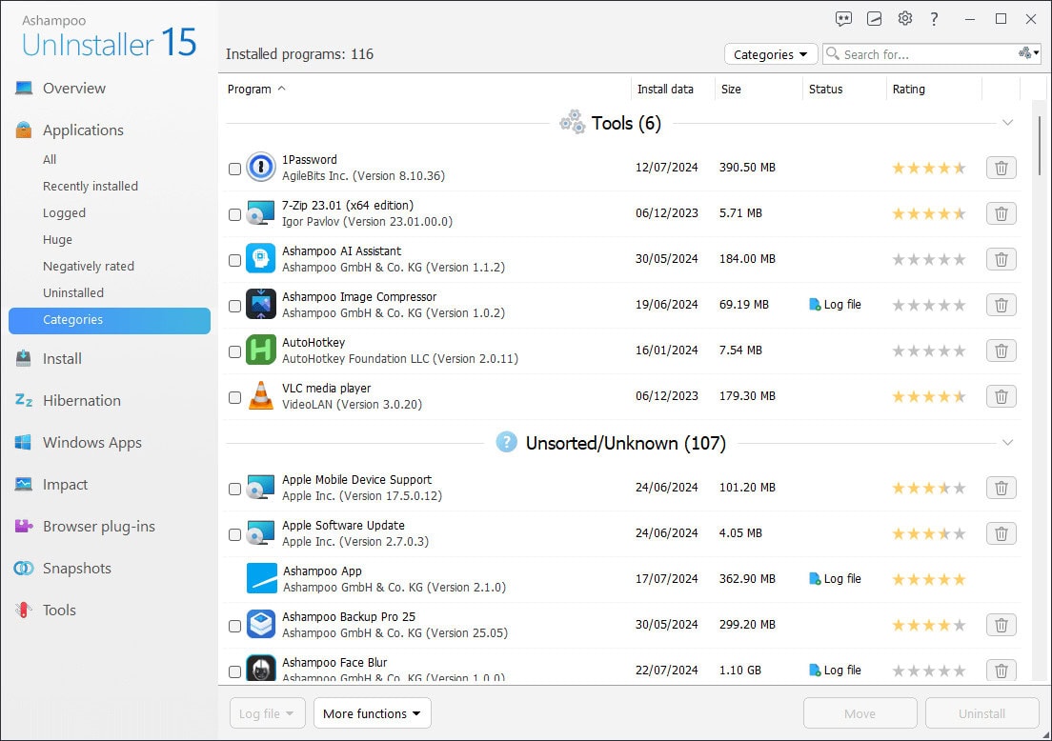Select the Uninstalled filter
1052x741 pixels.
(x=73, y=293)
